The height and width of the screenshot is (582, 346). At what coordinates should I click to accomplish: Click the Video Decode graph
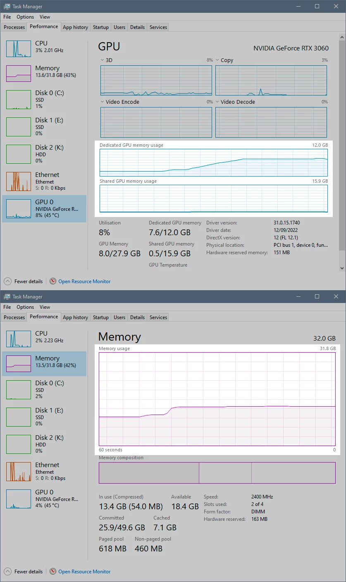[271, 122]
